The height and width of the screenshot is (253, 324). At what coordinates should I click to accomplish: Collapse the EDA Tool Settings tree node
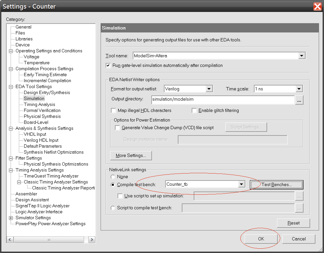click(11, 87)
